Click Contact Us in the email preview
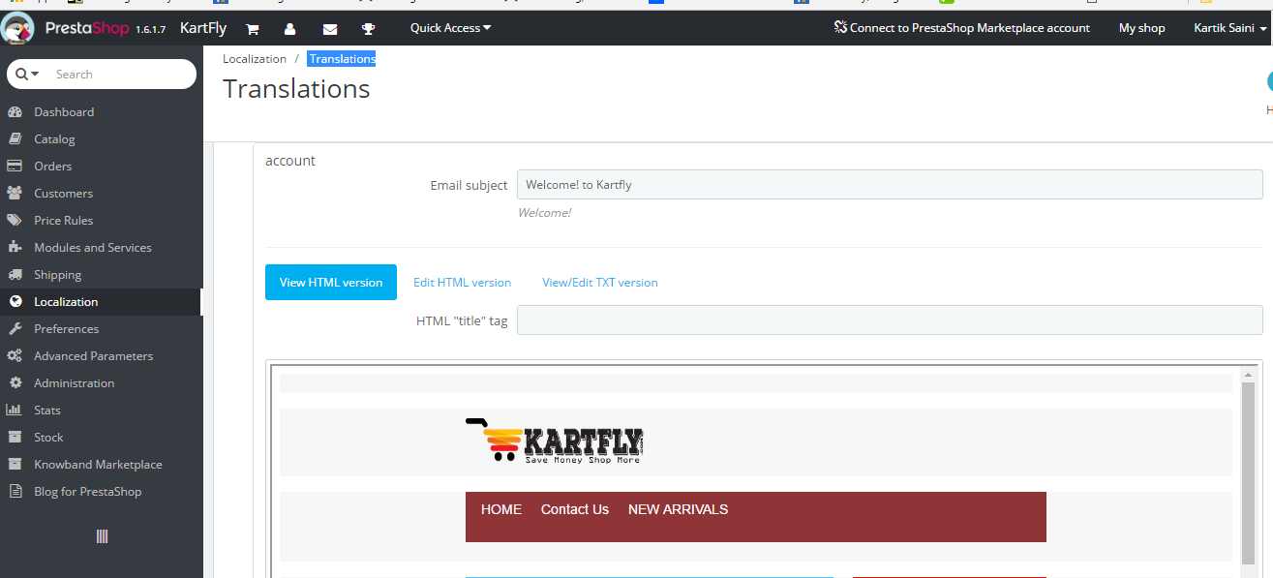1273x578 pixels. pos(575,509)
